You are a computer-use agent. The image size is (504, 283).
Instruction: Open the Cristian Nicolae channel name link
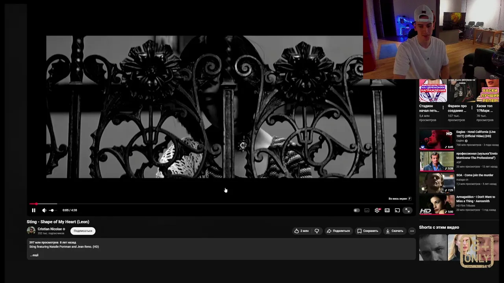click(50, 229)
